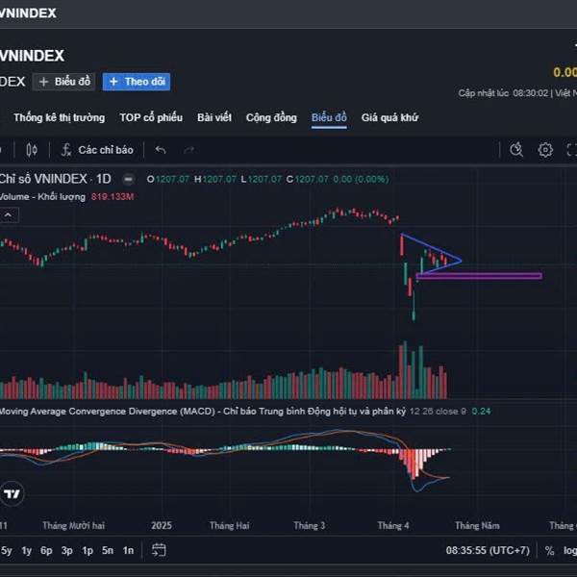Toggle log scale mode
This screenshot has width=577, height=577.
click(570, 551)
